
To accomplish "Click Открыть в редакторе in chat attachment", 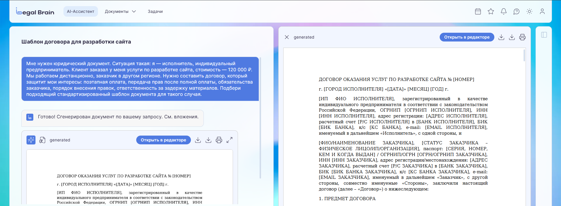I will point(163,140).
